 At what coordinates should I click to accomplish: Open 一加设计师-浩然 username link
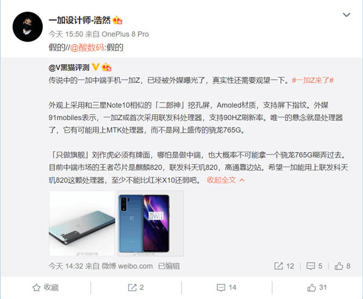coord(80,21)
